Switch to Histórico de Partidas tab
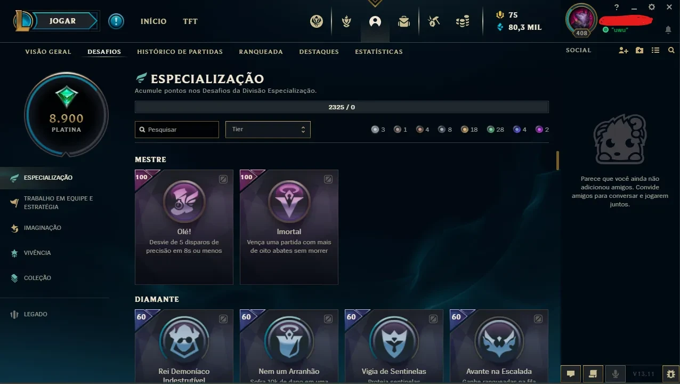Viewport: 680px width, 384px height. (x=180, y=52)
